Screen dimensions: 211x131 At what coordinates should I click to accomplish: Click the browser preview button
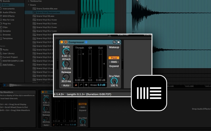(x=5, y=85)
